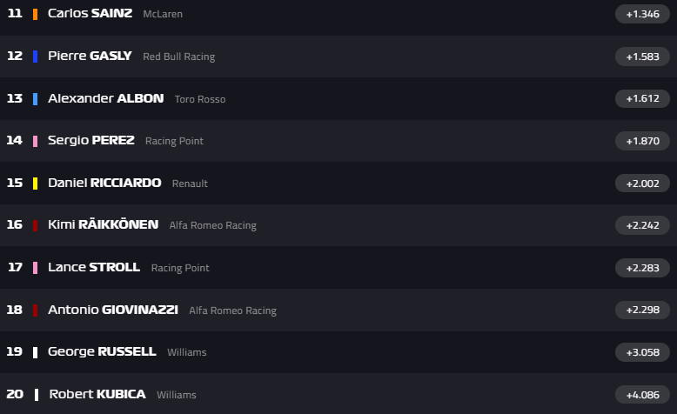677x414 pixels.
Task: Select Kimi Räikkönen driver name
Action: click(x=103, y=224)
